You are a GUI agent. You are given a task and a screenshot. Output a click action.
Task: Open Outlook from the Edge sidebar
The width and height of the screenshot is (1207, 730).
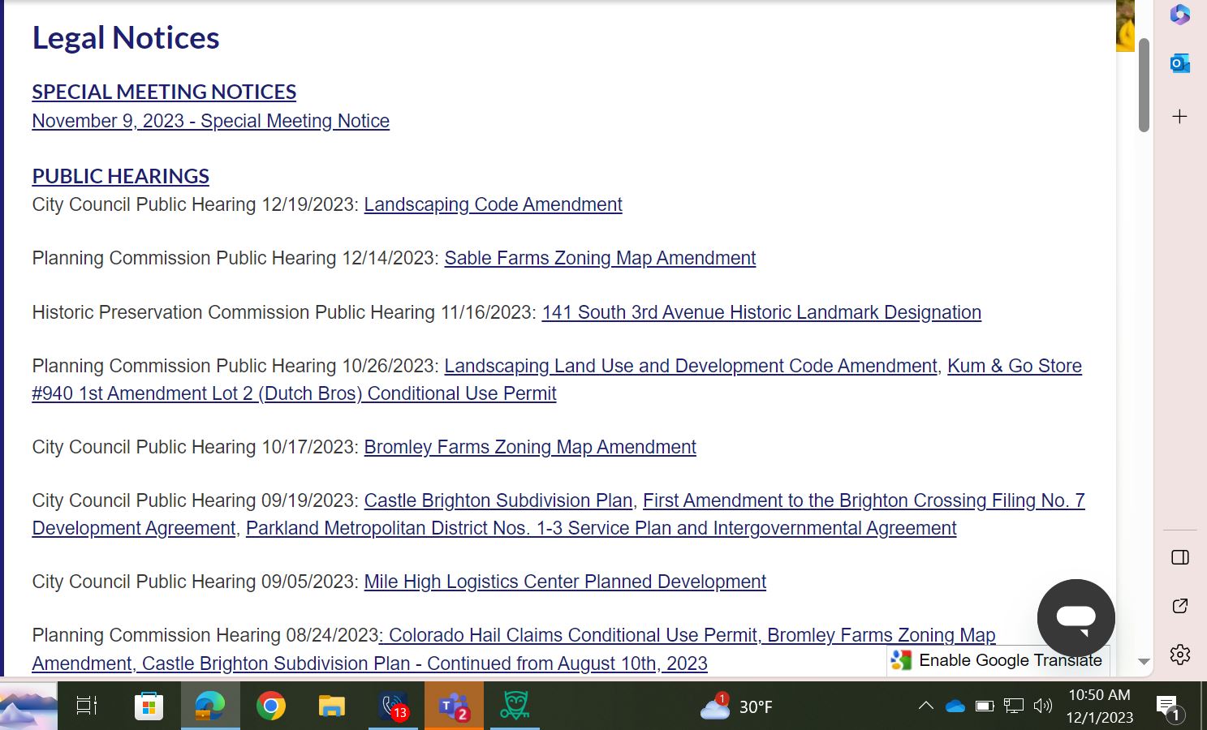coord(1179,63)
